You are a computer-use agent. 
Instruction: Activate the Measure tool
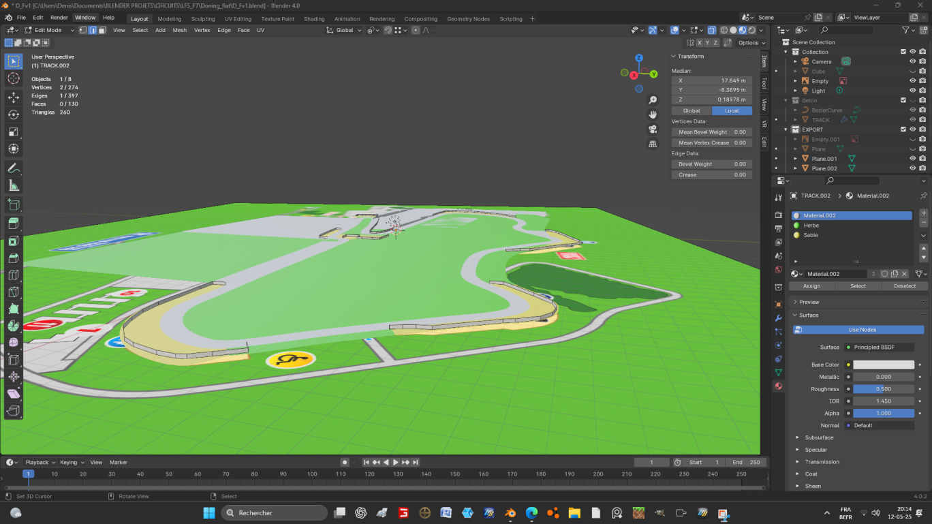tap(14, 185)
